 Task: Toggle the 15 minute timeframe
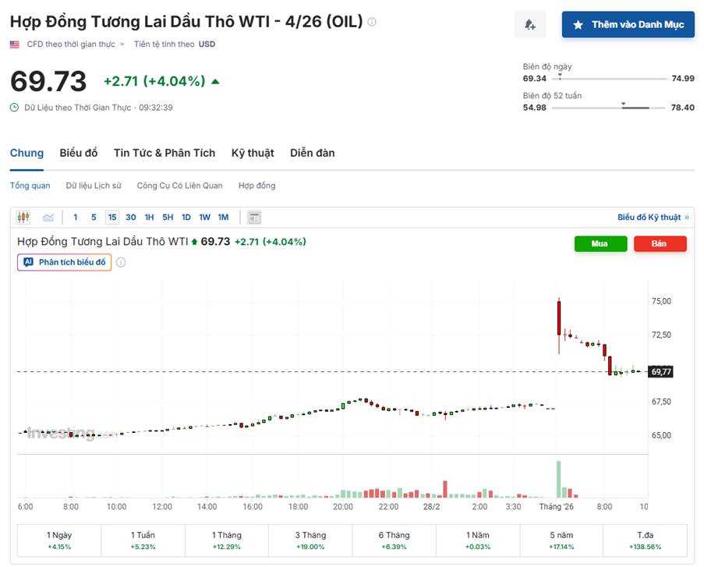(x=112, y=217)
